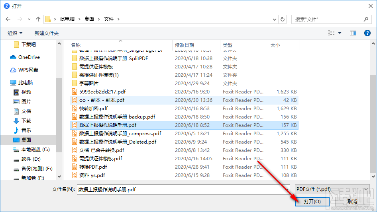This screenshot has height=212, width=377.
Task: Click the search magnifier icon
Action: tap(366, 19)
